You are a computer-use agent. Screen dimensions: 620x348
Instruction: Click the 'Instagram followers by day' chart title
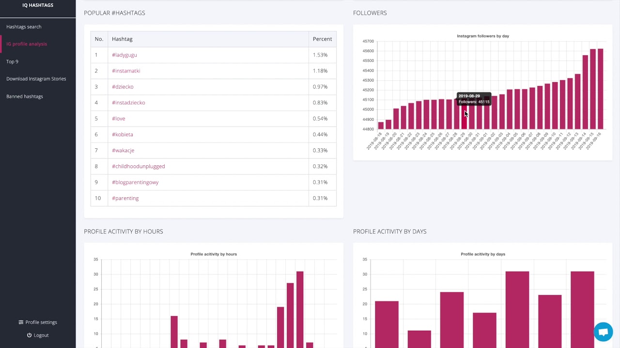[x=483, y=36]
